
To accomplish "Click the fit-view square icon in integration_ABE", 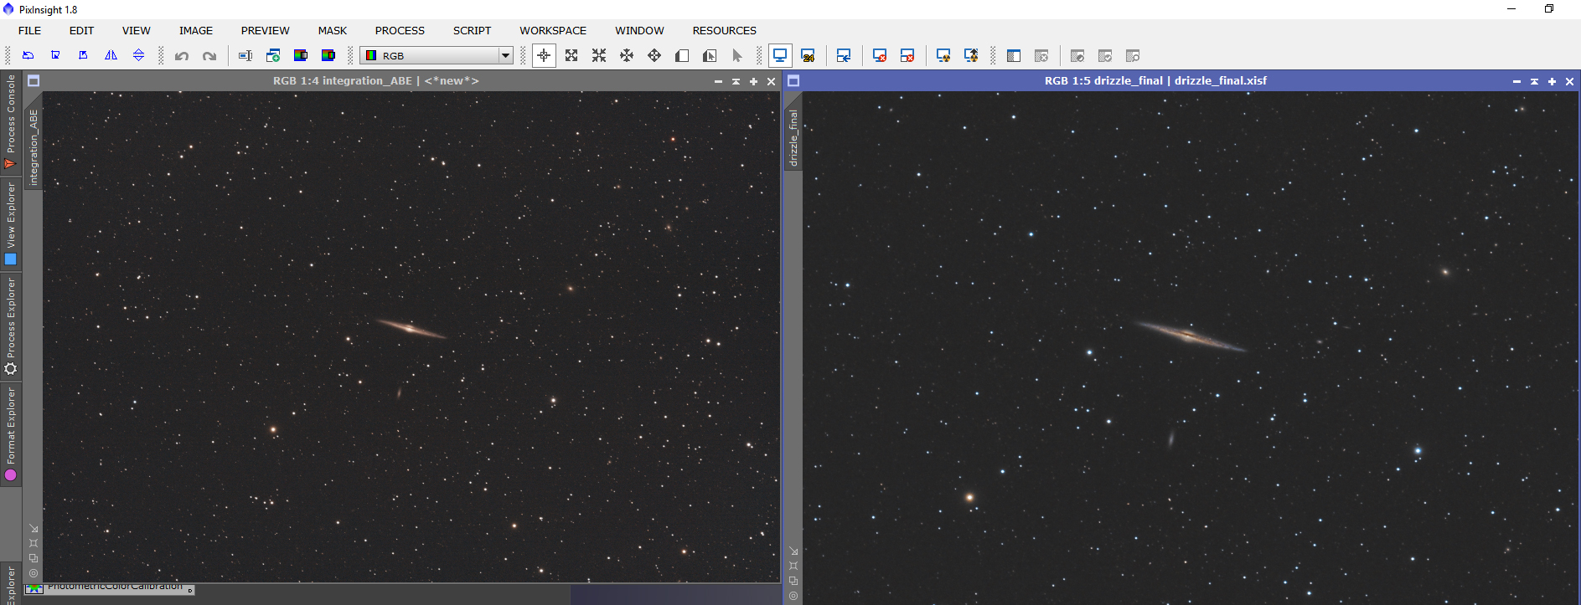I will click(34, 543).
